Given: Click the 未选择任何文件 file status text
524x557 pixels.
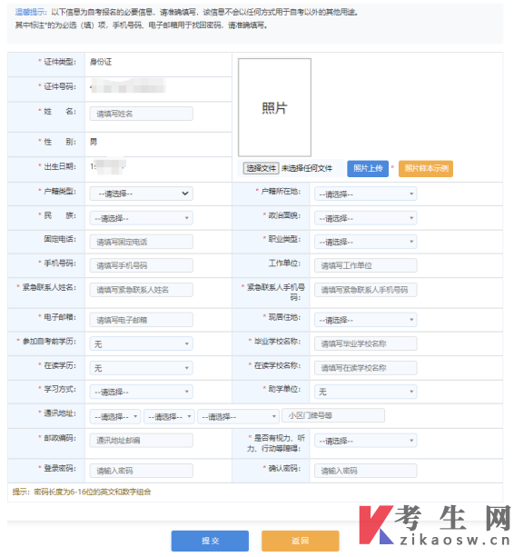Looking at the screenshot, I should (307, 168).
